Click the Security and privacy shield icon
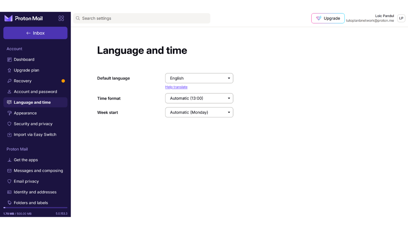Image resolution: width=408 pixels, height=229 pixels. pyautogui.click(x=9, y=124)
